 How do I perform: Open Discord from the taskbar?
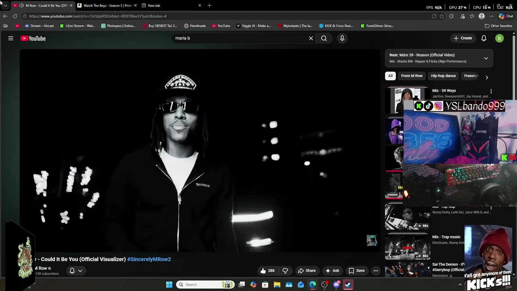[336, 285]
